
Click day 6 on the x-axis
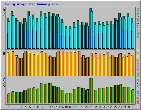pos(30,107)
